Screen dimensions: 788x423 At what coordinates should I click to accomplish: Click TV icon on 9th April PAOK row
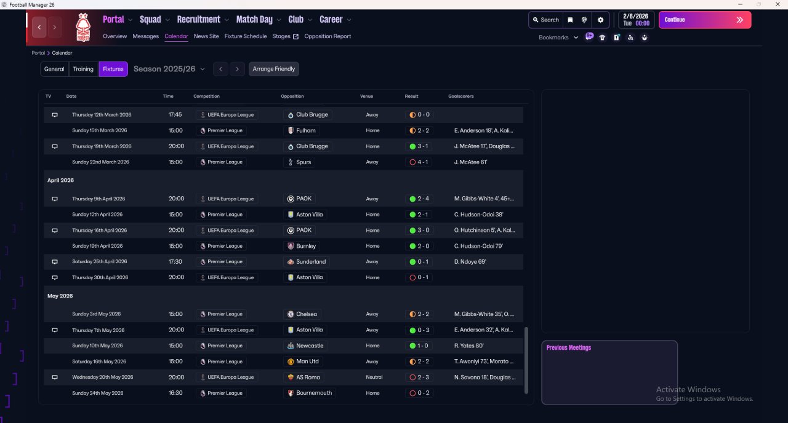(54, 199)
